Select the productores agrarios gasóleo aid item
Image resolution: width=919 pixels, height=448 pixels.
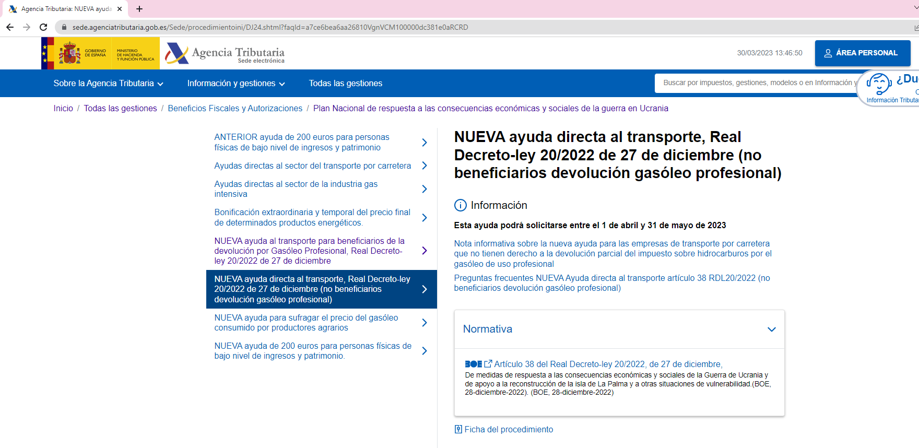306,323
